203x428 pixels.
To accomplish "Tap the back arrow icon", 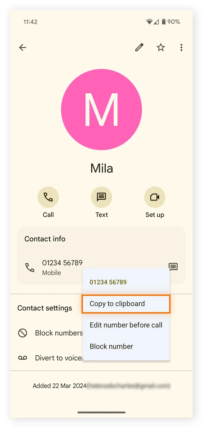I will pyautogui.click(x=23, y=48).
